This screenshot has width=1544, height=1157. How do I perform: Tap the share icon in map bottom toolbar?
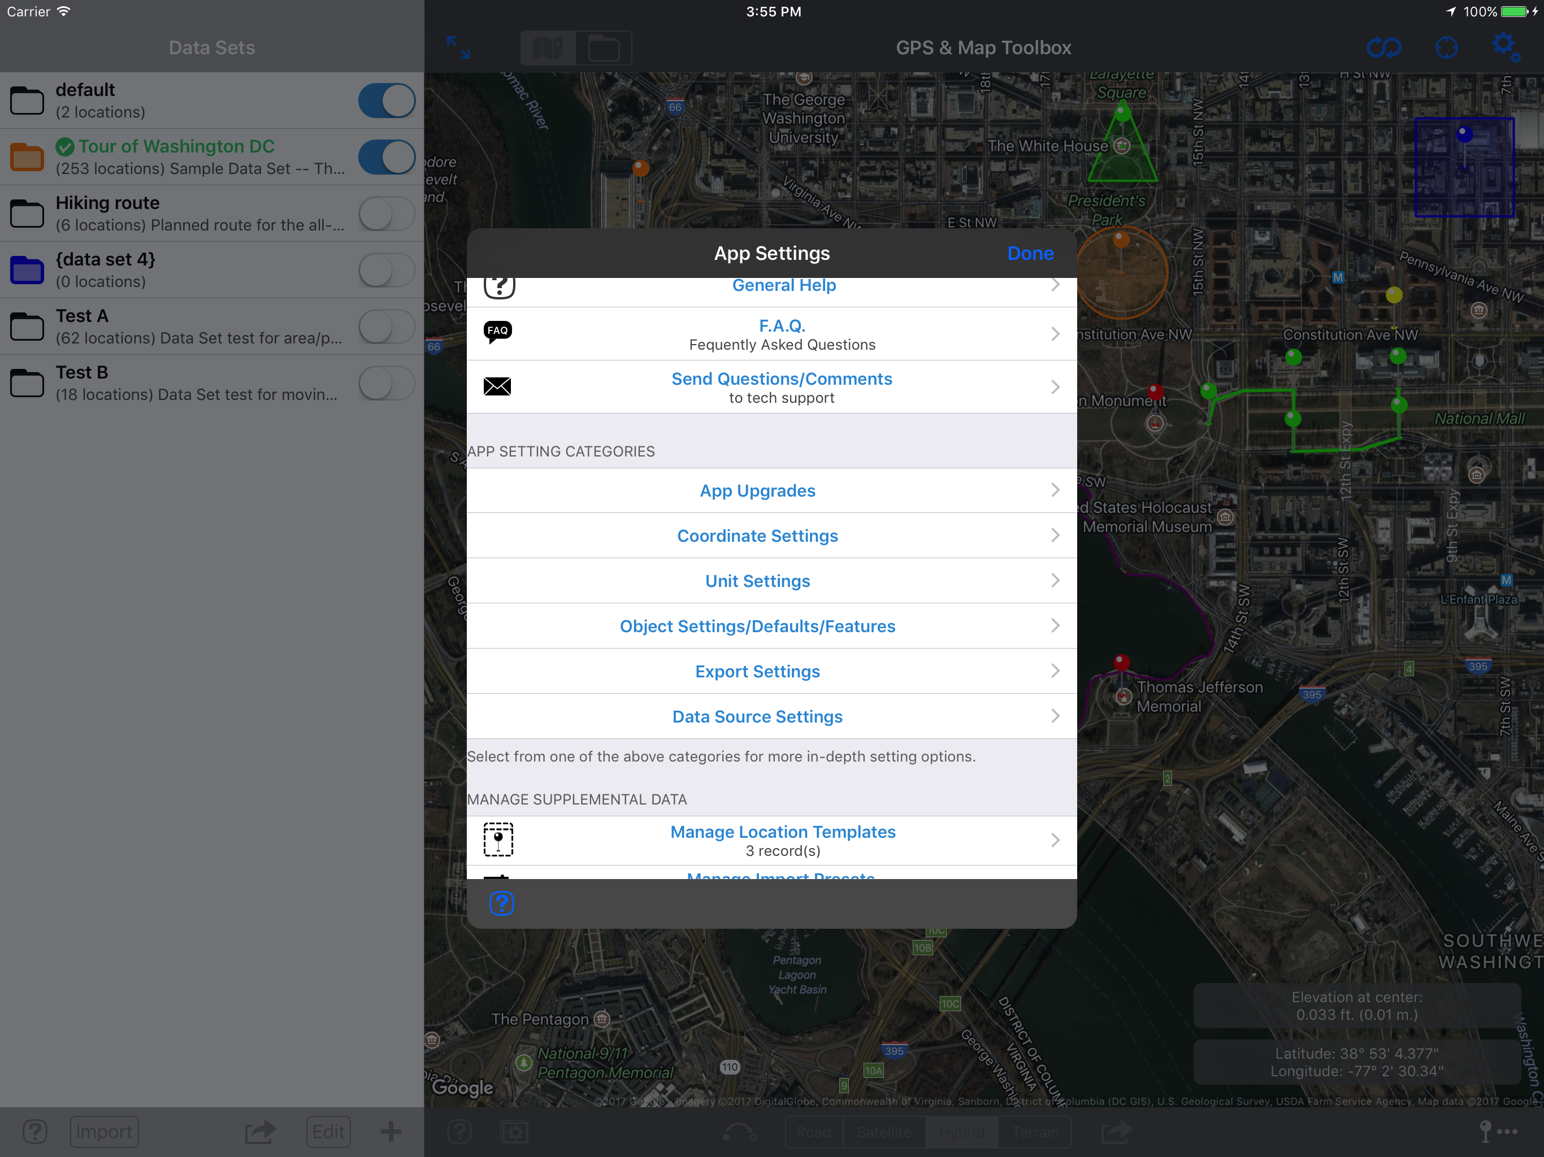1116,1131
